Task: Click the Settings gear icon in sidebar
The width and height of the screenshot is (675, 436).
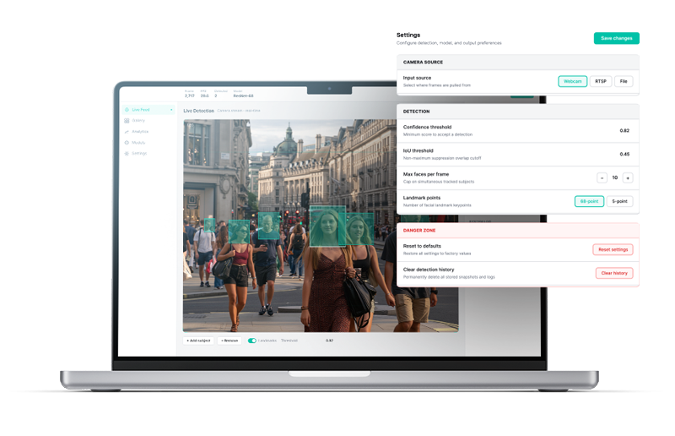Action: 127,154
